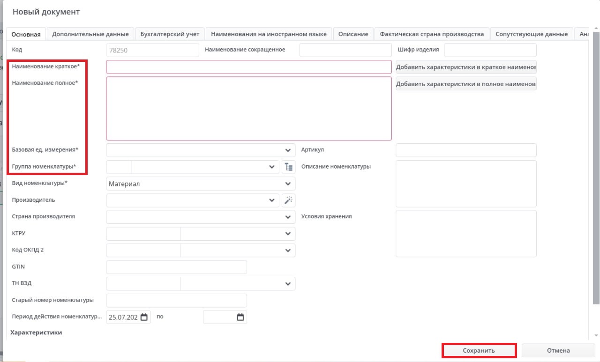Viewport: 600px width, 362px height.
Task: Expand the Базовая ед. измерения dropdown
Action: coord(288,150)
